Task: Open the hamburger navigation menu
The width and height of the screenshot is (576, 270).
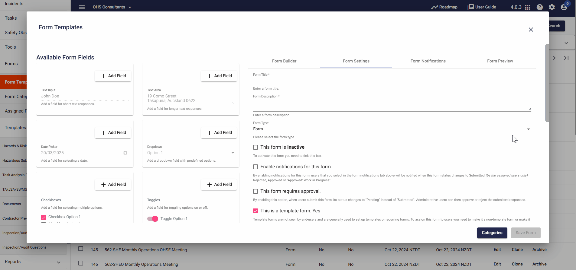Action: [82, 7]
